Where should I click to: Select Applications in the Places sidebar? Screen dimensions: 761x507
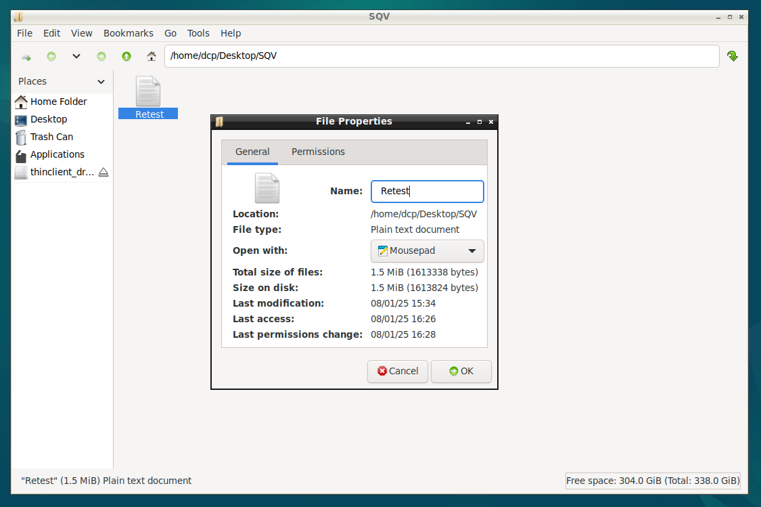(57, 154)
